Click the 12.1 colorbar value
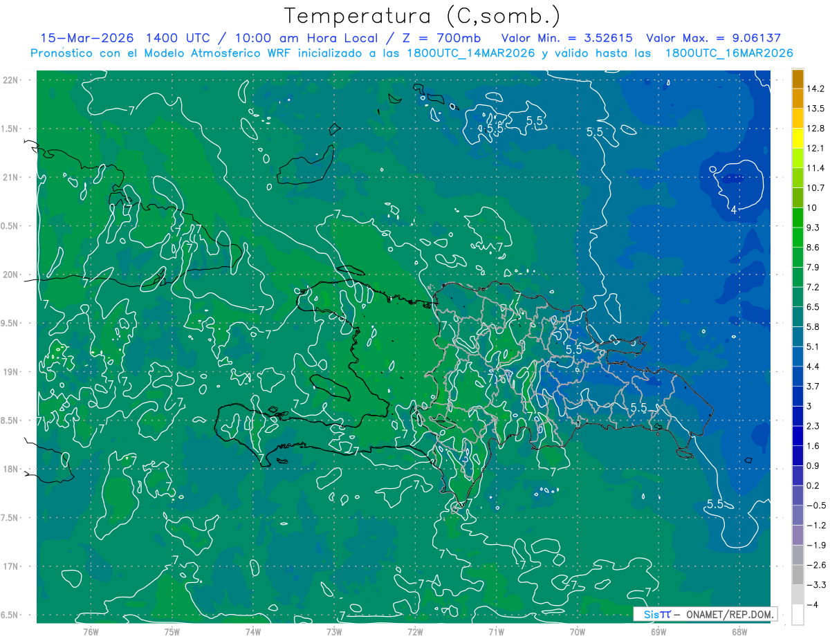The width and height of the screenshot is (830, 641). [816, 148]
